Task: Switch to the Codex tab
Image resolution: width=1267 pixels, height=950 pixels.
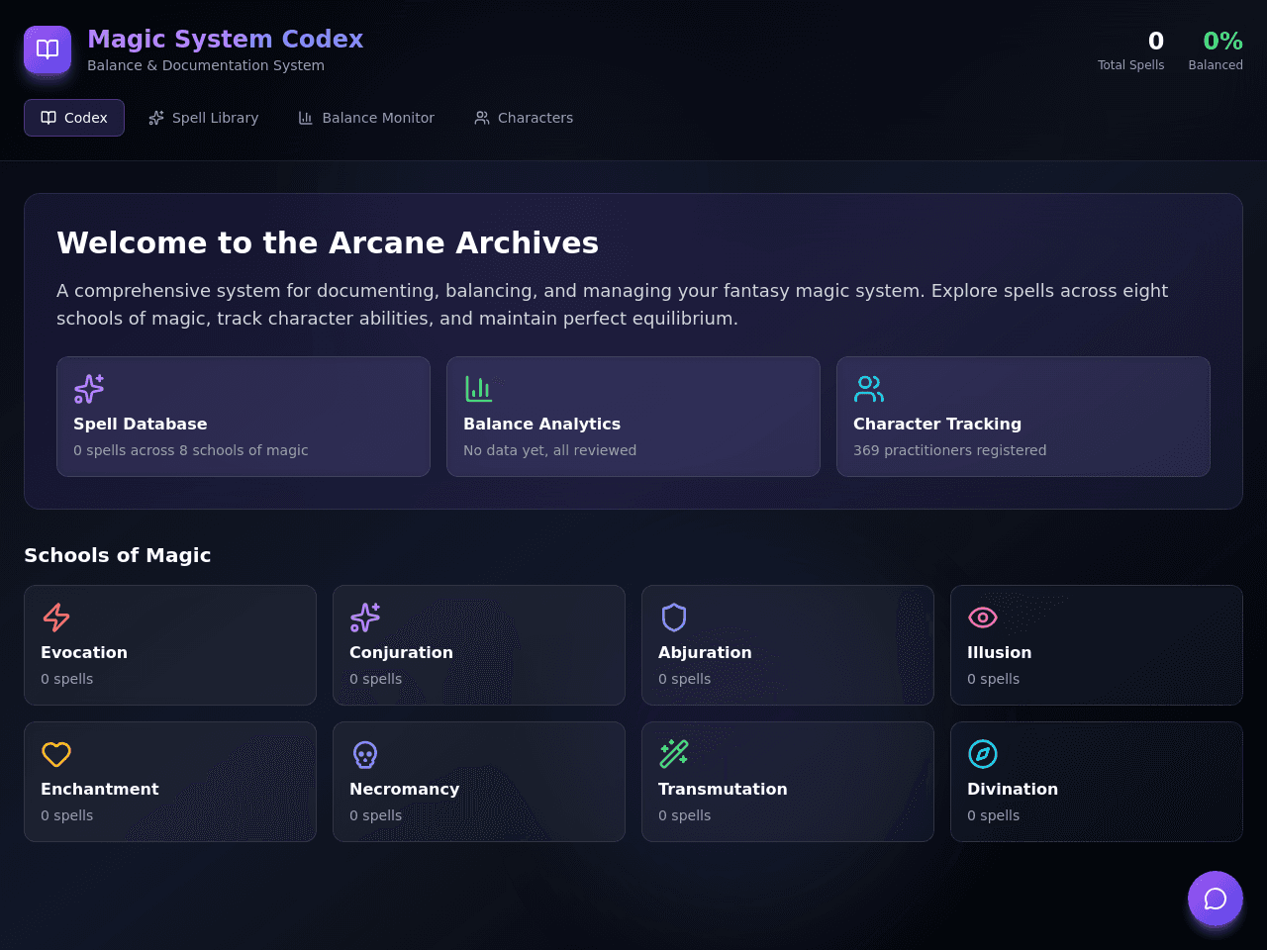Action: point(74,118)
